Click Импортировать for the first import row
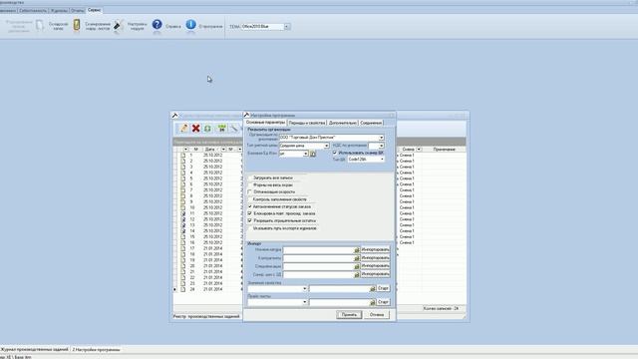This screenshot has width=638, height=359. 375,249
